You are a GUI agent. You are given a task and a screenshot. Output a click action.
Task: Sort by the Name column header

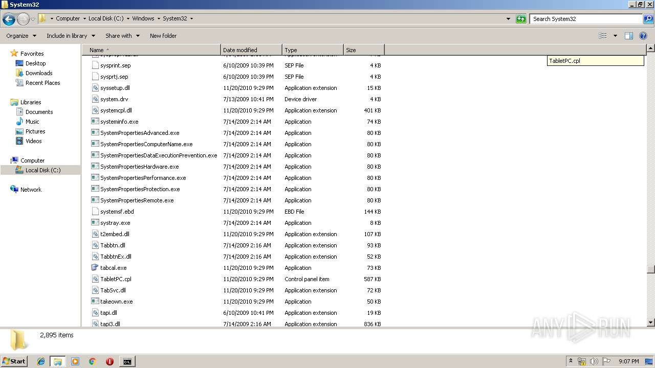tap(151, 50)
